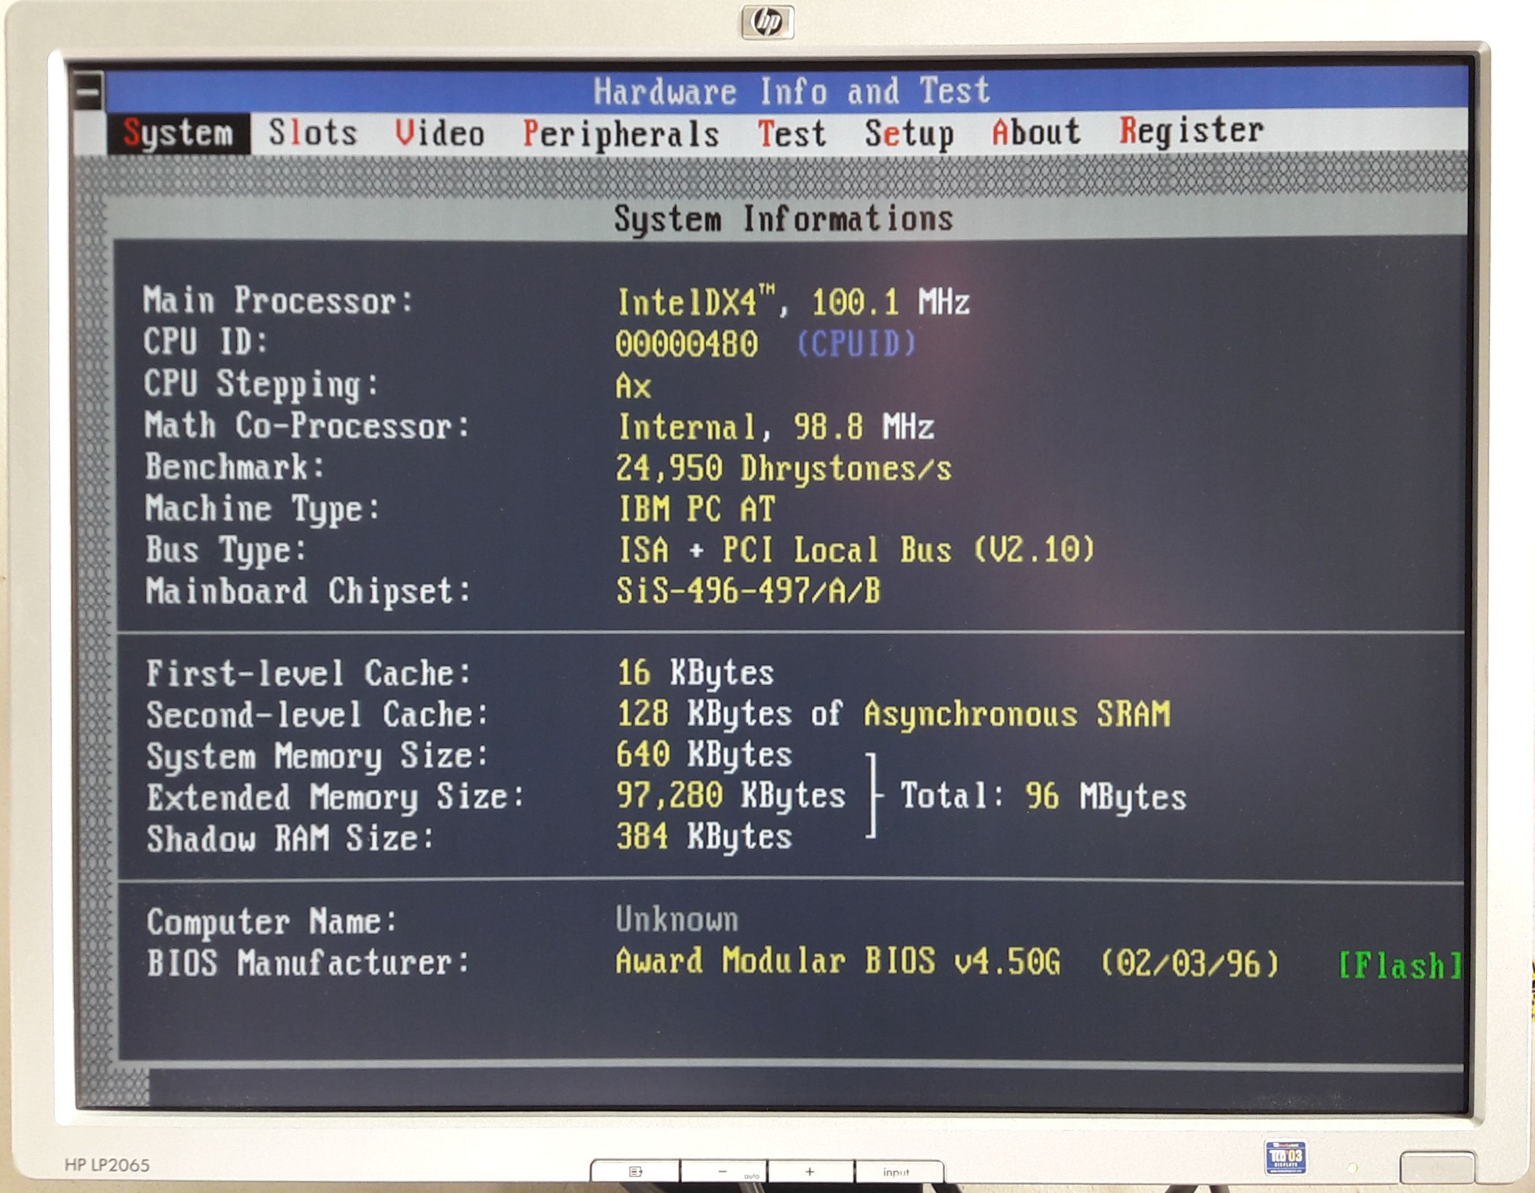
Task: Click the monitor minus auto button
Action: 724,1172
